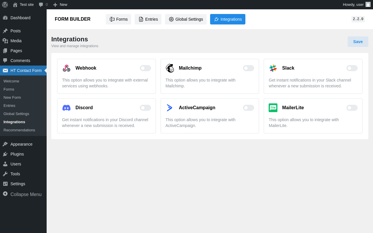
Task: Switch on the Slack integration
Action: click(x=352, y=68)
